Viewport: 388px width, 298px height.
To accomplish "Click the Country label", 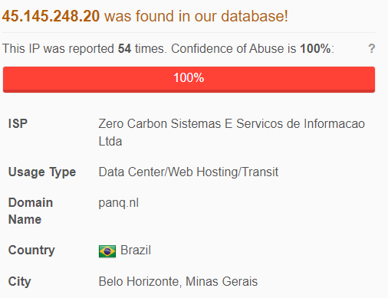I will (31, 250).
